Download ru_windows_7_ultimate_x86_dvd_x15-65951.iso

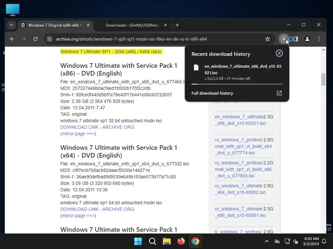point(240,212)
